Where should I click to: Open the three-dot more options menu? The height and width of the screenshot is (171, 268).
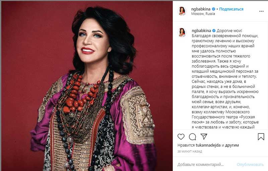click(261, 11)
